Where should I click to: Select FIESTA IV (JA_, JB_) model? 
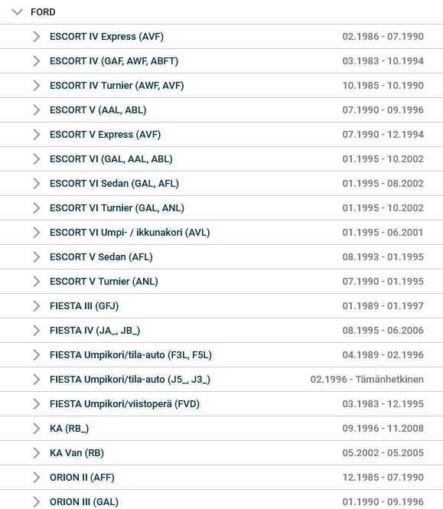pyautogui.click(x=221, y=331)
